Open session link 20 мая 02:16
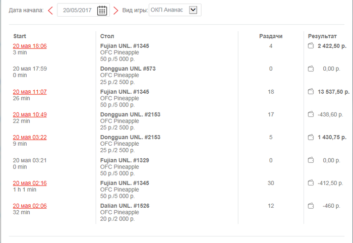353x243 pixels. tap(30, 183)
